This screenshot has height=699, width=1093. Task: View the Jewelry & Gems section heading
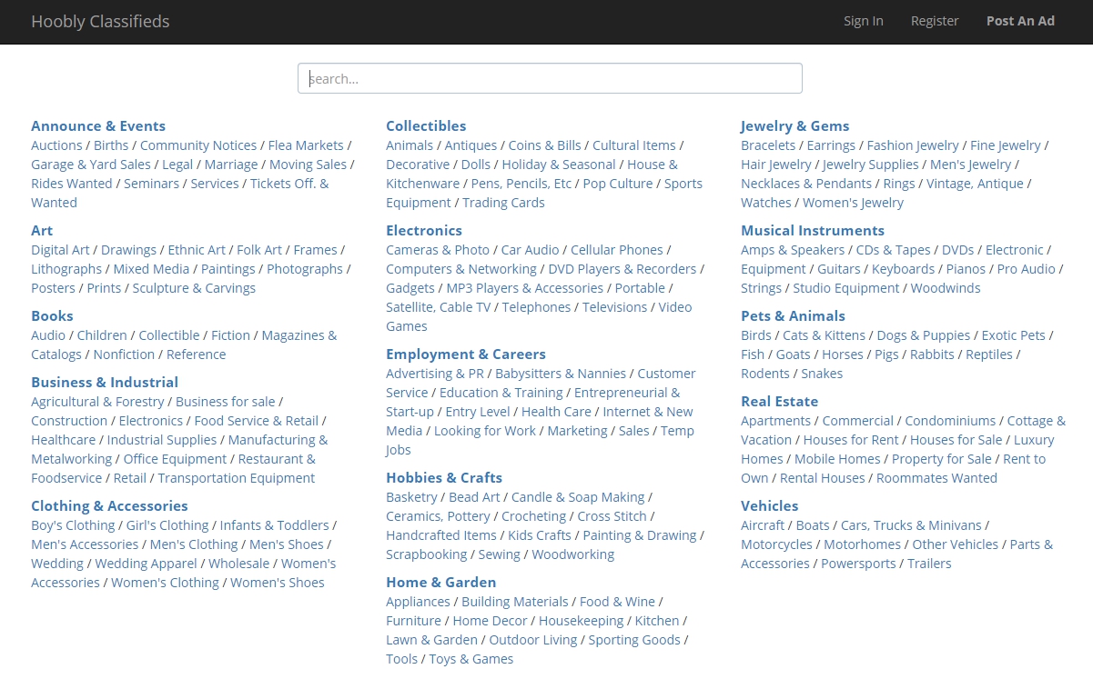[x=794, y=125]
